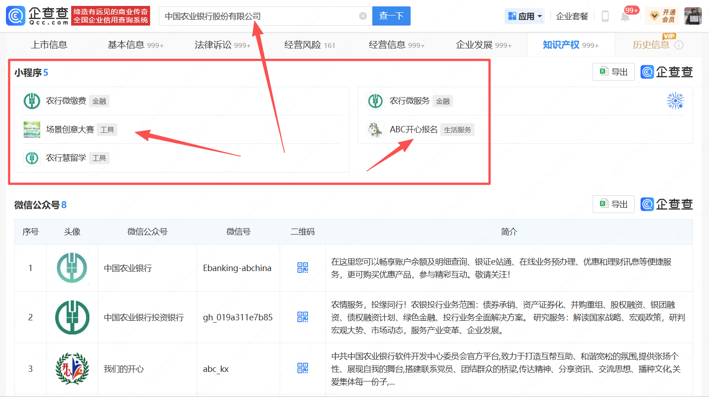Click the 农行微服务 mini program icon

click(x=375, y=101)
